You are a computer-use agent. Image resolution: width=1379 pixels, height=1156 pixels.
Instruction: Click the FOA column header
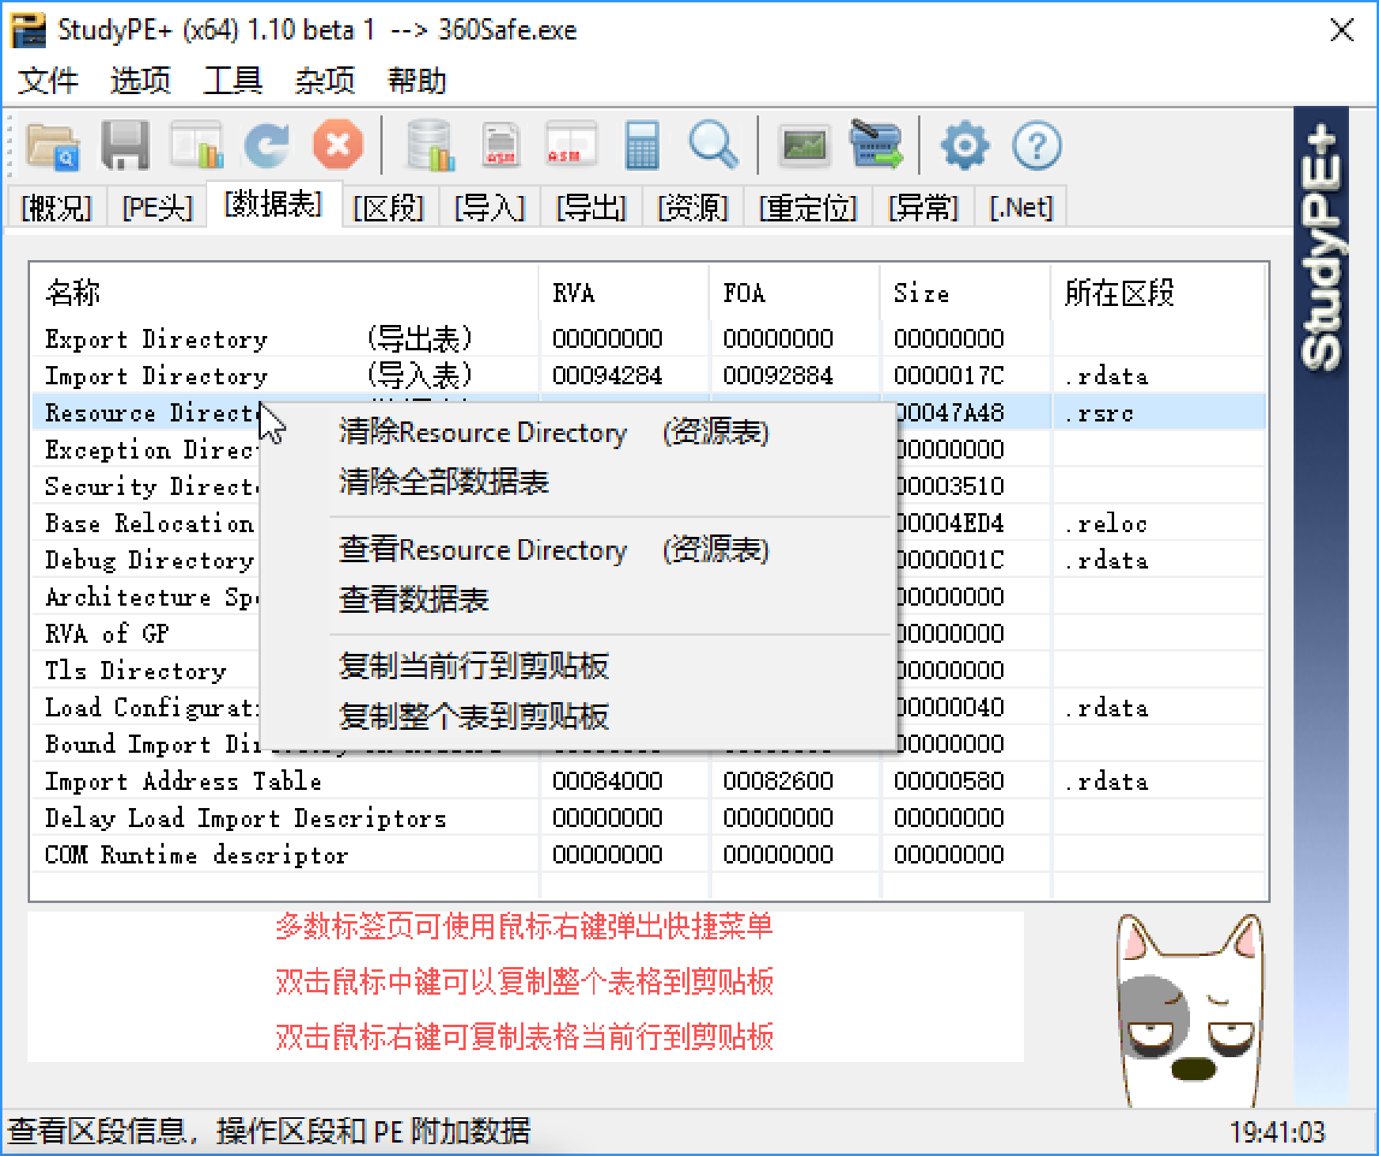click(x=795, y=293)
